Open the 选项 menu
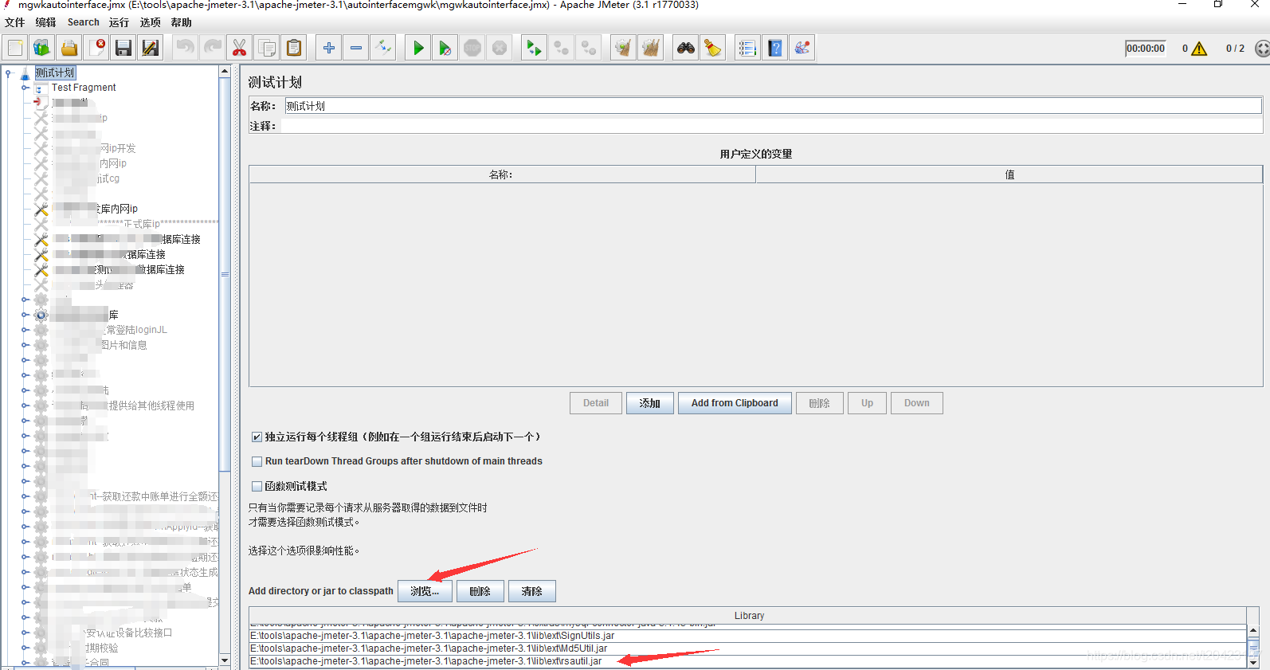Image resolution: width=1270 pixels, height=670 pixels. [x=150, y=22]
